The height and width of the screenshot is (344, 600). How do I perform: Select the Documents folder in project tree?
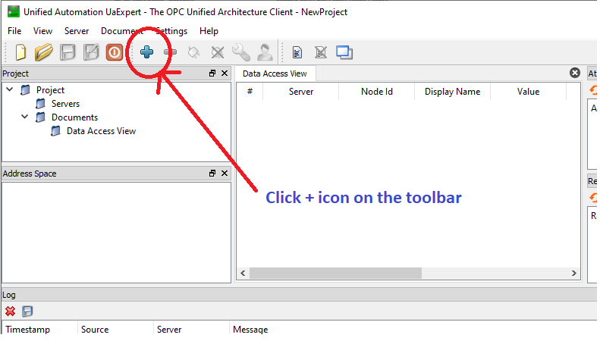tap(74, 117)
